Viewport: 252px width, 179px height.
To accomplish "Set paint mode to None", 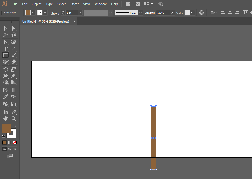I will [x=15, y=142].
